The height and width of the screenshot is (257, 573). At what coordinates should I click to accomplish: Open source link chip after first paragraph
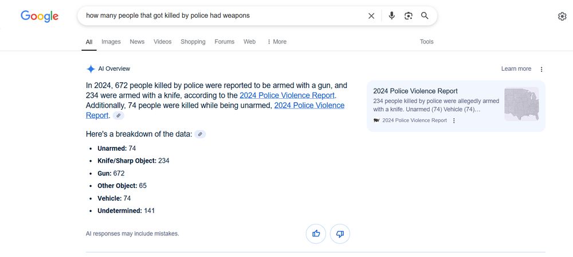(119, 115)
